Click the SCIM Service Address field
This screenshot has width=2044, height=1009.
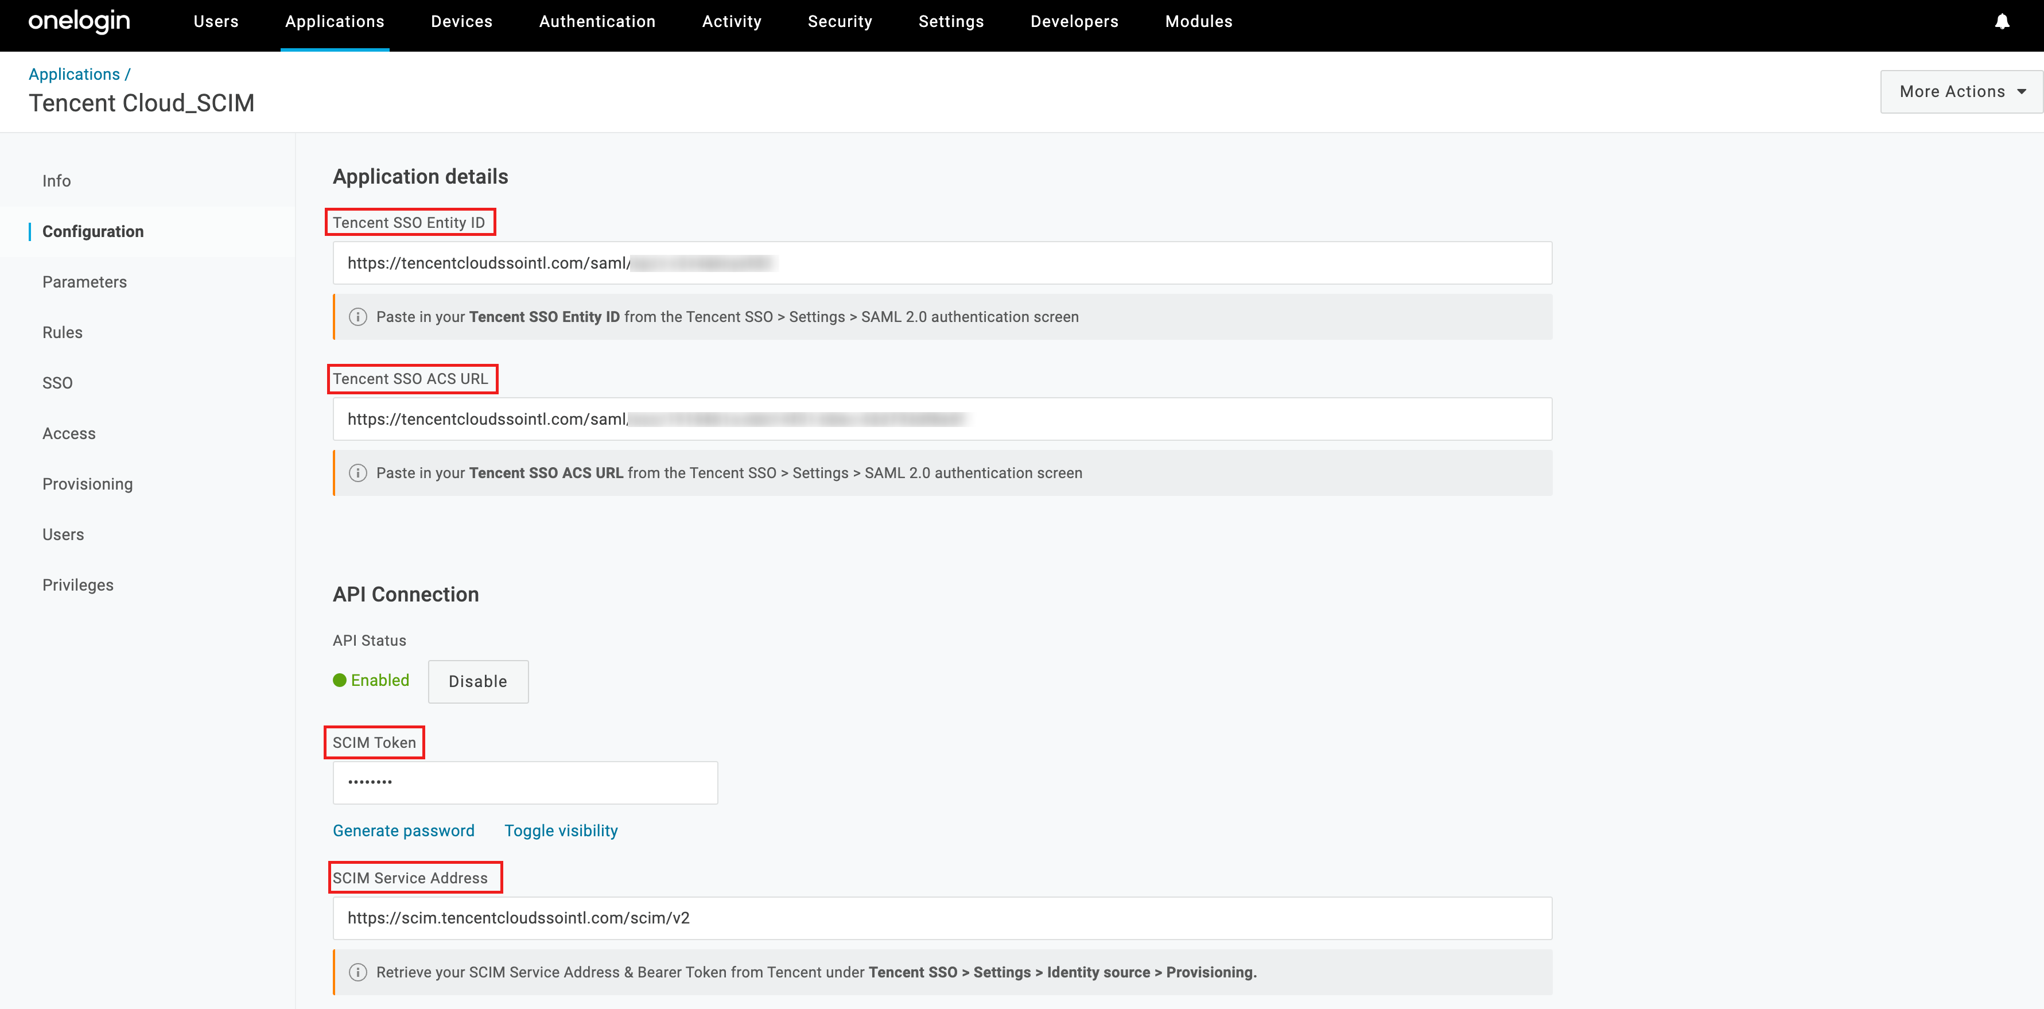(x=942, y=918)
